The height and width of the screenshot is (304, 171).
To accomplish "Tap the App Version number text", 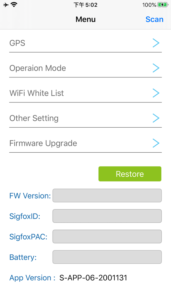I will (x=93, y=278).
